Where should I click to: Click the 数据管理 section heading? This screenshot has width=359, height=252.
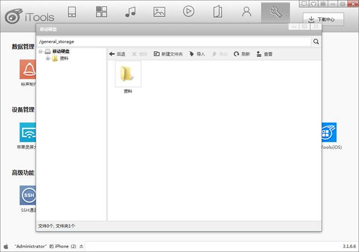pos(23,47)
